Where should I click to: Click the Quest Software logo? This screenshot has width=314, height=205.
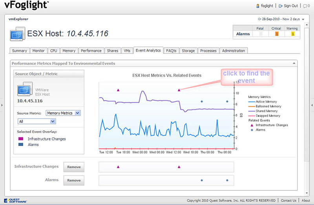tap(15, 201)
